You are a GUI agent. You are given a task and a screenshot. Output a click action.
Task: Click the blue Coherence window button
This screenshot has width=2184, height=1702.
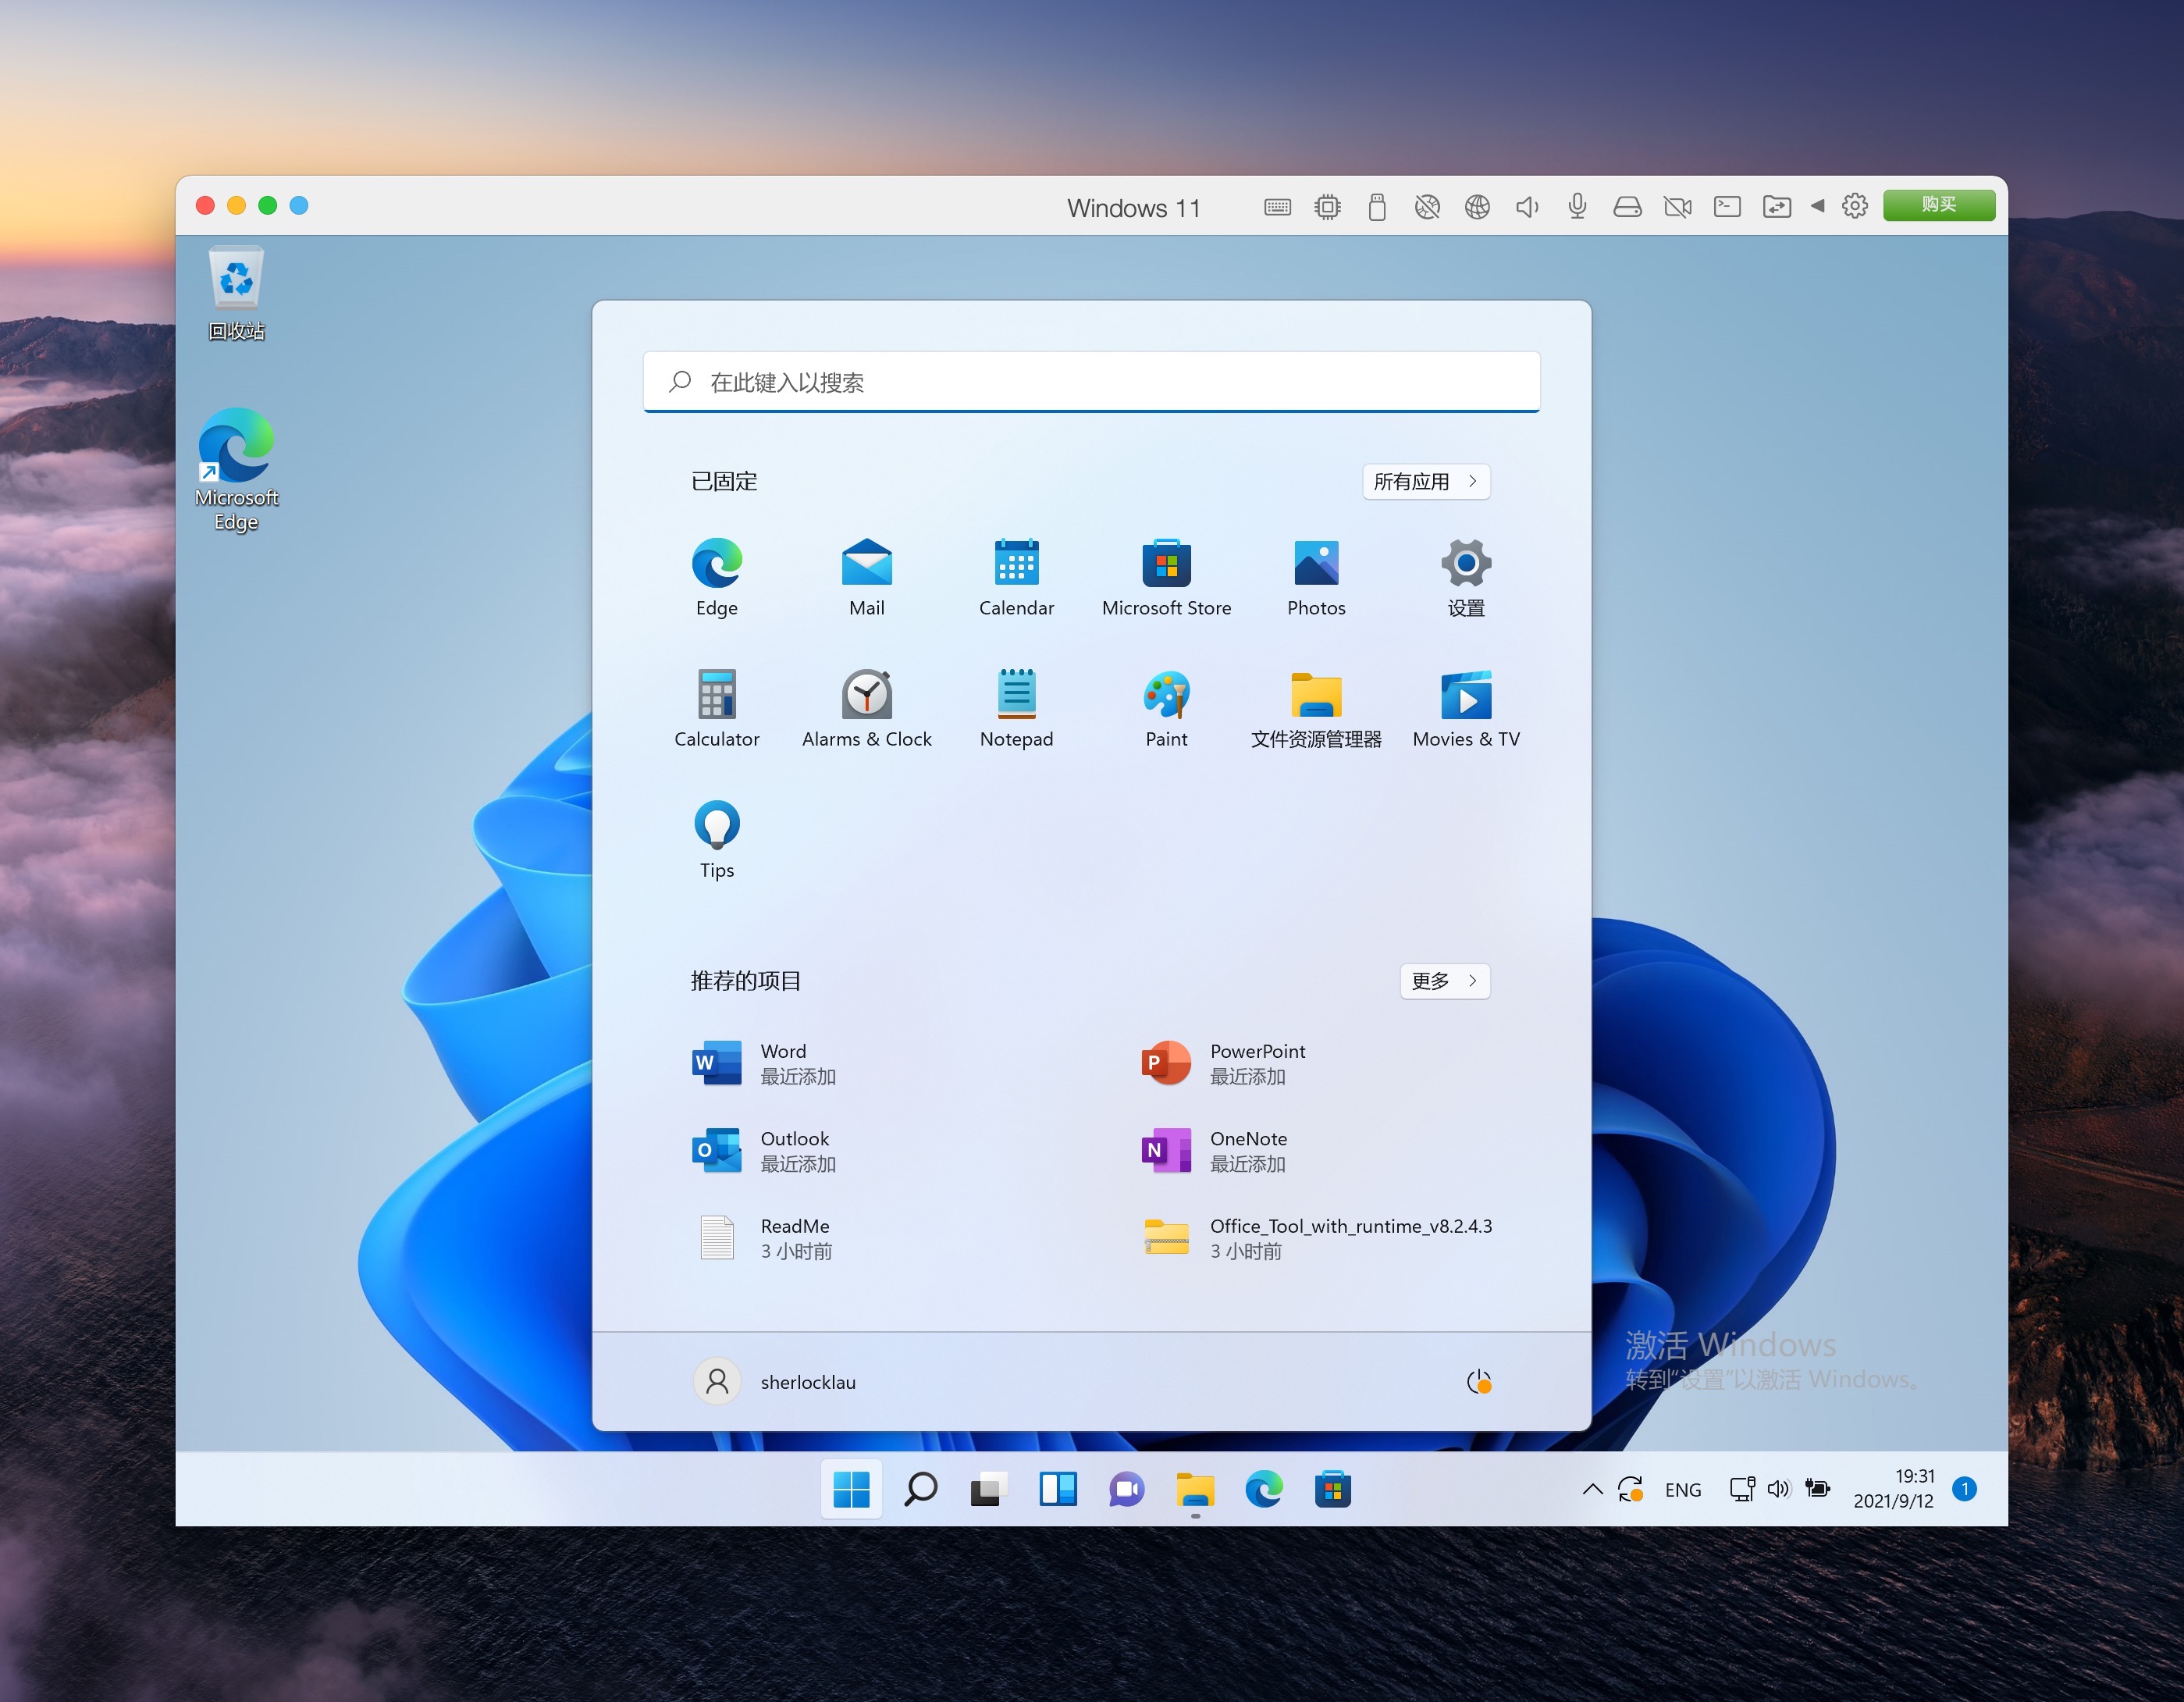(x=299, y=205)
